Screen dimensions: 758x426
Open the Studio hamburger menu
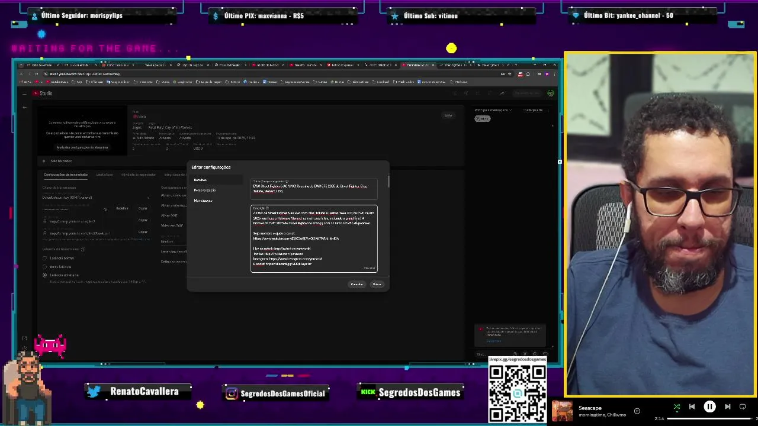click(x=24, y=93)
